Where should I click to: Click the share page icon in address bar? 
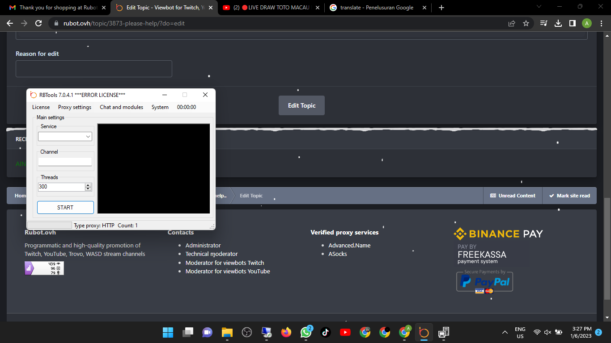tap(512, 23)
